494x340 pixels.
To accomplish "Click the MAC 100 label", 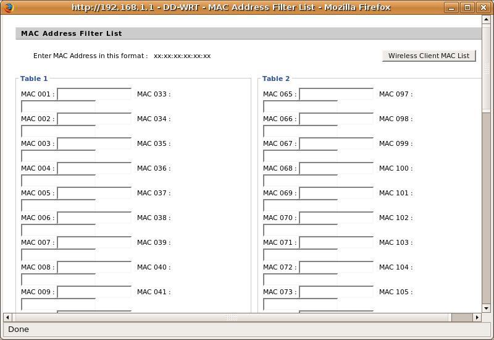I will [396, 168].
